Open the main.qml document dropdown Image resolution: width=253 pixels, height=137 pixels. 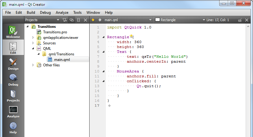[128, 20]
